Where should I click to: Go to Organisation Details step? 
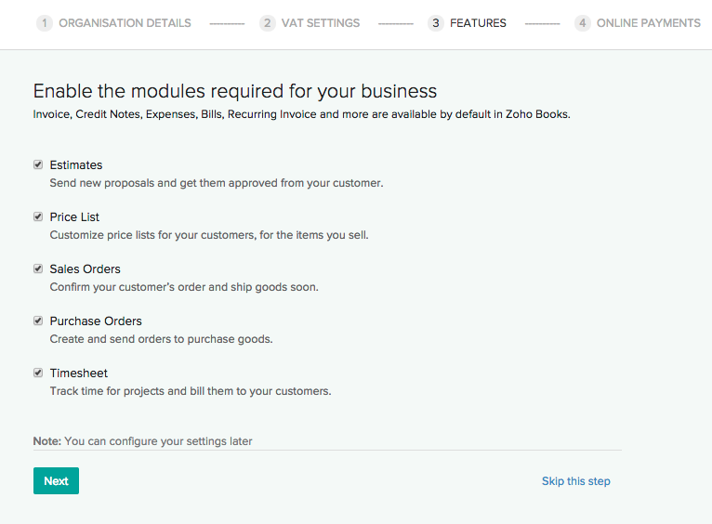coord(125,23)
